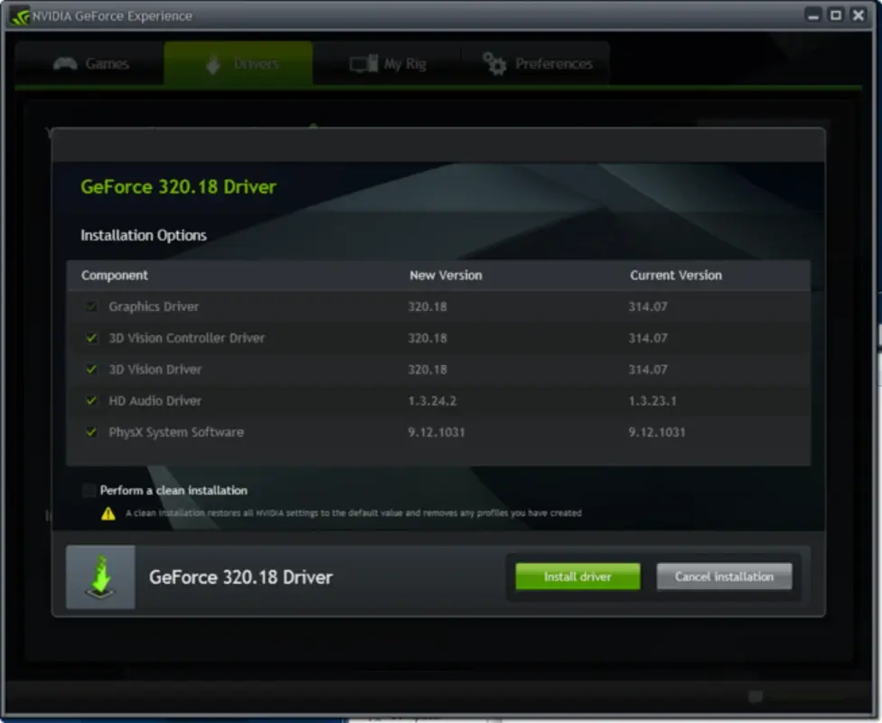Deselect the HD Audio Driver checkbox
882x723 pixels.
click(91, 400)
